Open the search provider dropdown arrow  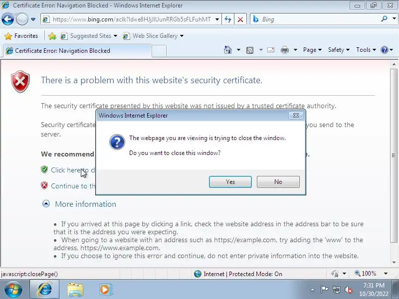tap(394, 19)
